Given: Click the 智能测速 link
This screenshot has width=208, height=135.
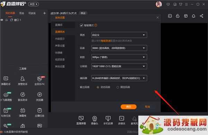Looking at the screenshot, I should [106, 41].
